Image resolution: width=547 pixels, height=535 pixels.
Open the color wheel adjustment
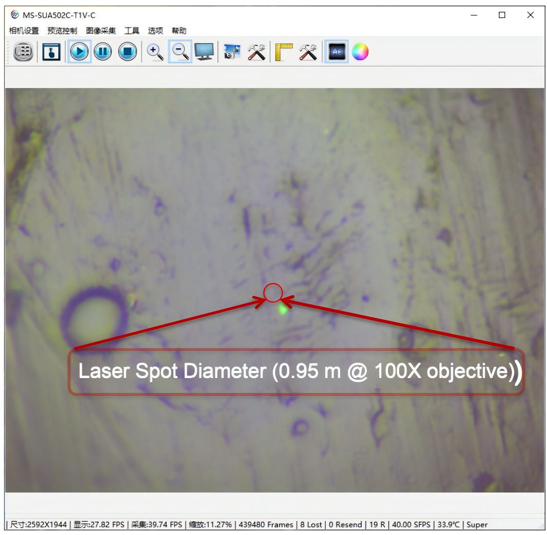click(360, 52)
